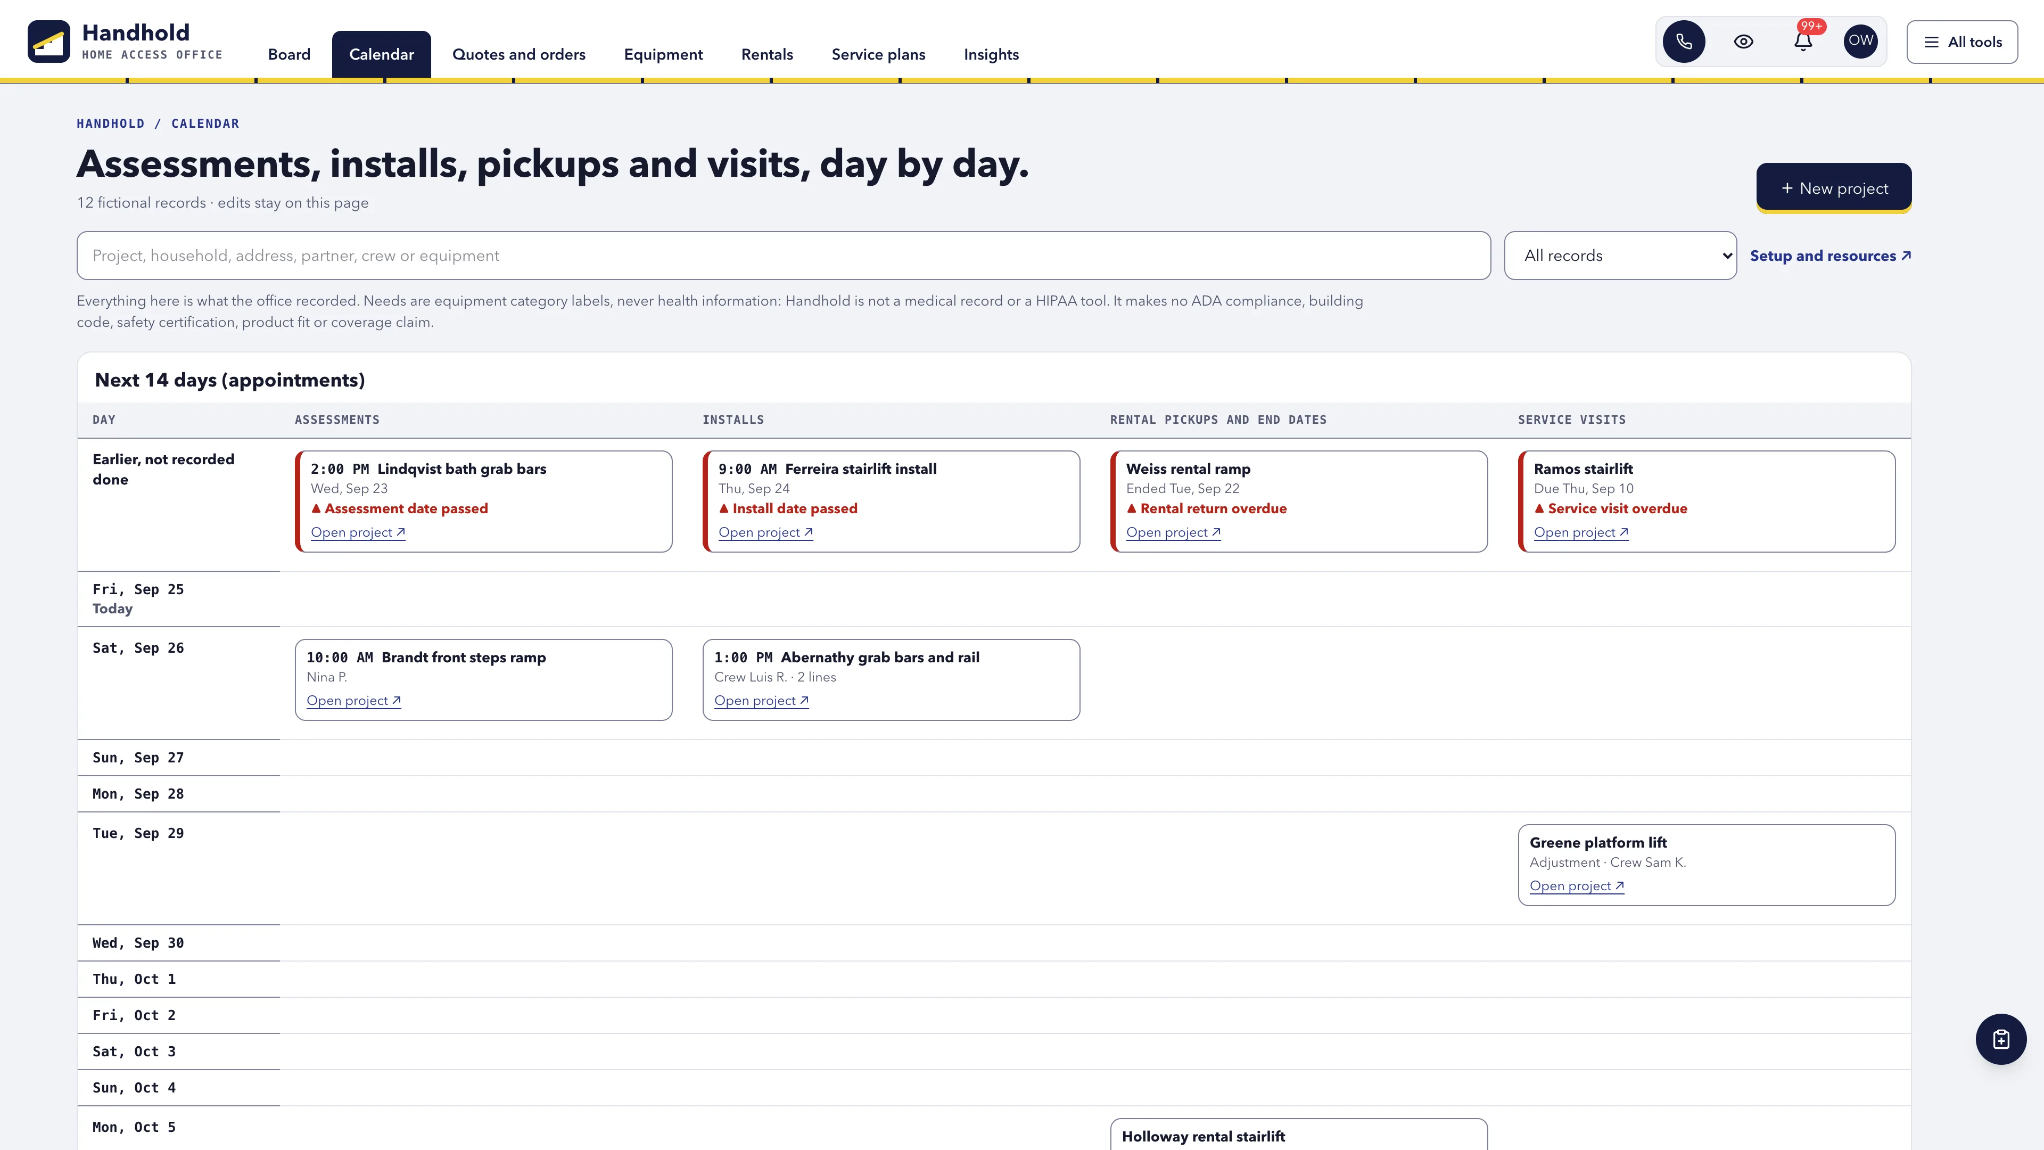
Task: Click 'Next 14 days (appointments)' heading
Action: point(230,380)
